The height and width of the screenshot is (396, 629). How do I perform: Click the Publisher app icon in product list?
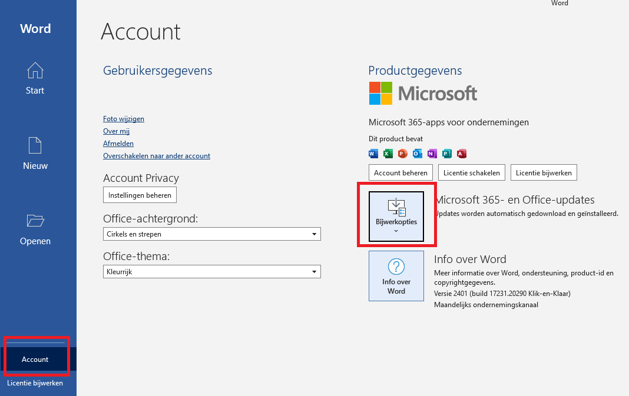coord(447,154)
